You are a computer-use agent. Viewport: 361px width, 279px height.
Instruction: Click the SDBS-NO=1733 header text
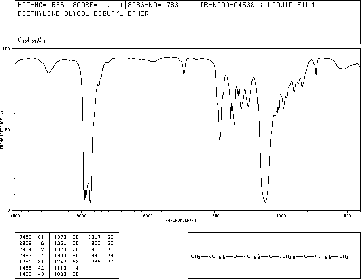[x=153, y=5]
